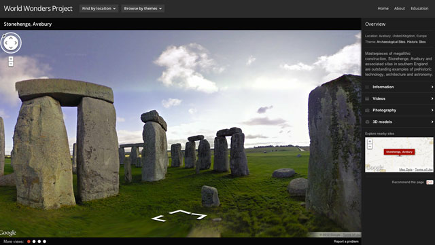Select the first red view dot
The width and height of the screenshot is (435, 245).
click(29, 242)
